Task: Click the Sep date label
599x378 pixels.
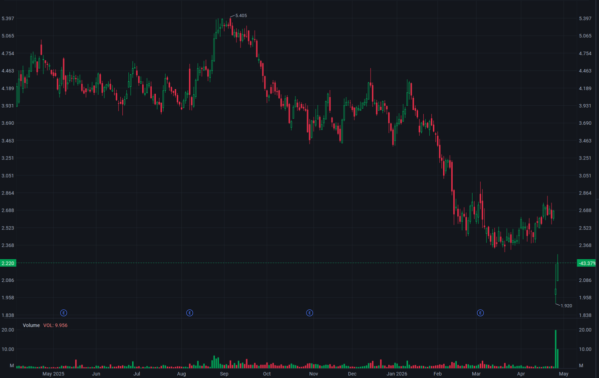Action: [224, 374]
